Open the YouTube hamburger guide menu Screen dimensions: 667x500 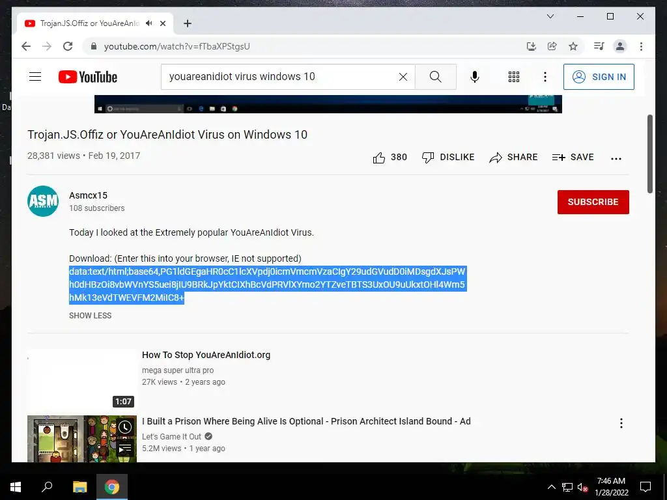tap(35, 77)
